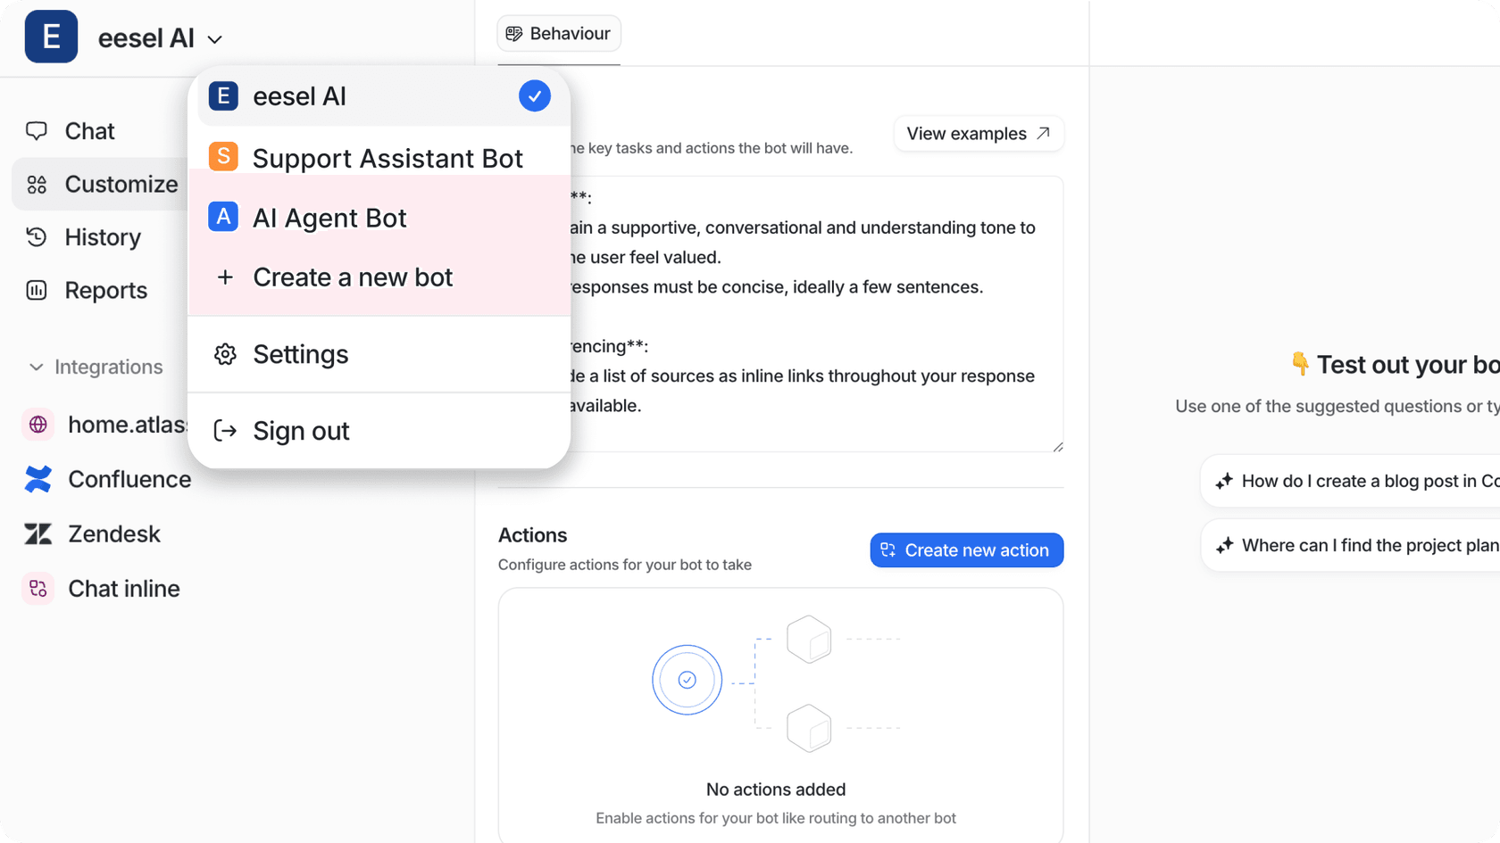Click the Actions section heading
Viewport: 1500px width, 843px height.
tap(533, 535)
